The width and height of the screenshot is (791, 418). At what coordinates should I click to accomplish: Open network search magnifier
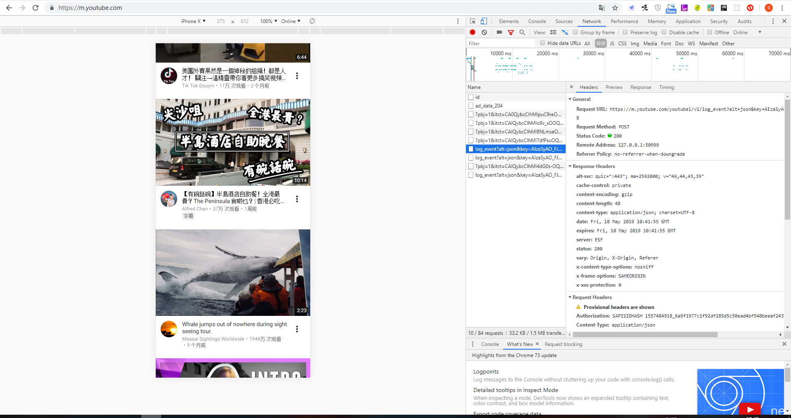(x=522, y=32)
